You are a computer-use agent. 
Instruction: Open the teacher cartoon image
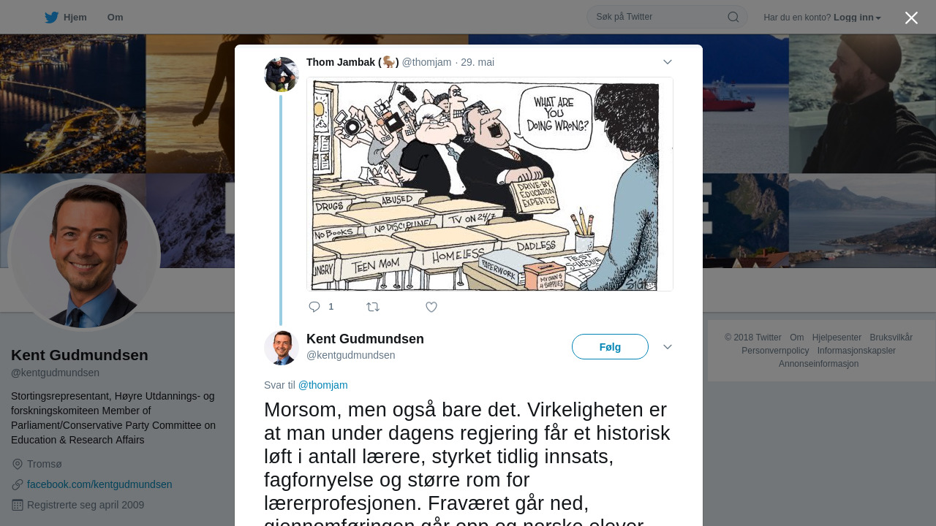coord(490,184)
